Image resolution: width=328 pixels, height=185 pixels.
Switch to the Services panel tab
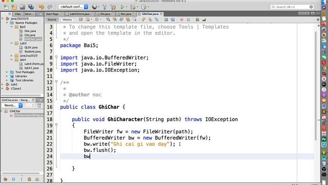coord(29,14)
